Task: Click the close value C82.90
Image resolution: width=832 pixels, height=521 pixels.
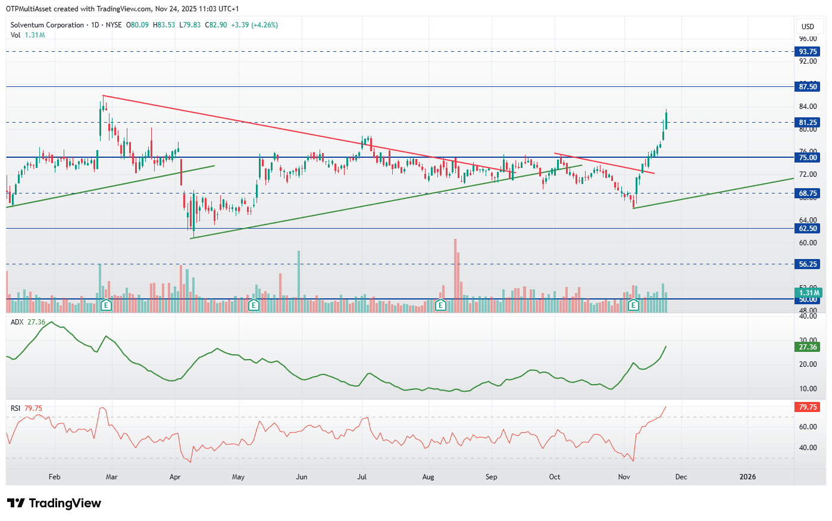Action: tap(216, 25)
